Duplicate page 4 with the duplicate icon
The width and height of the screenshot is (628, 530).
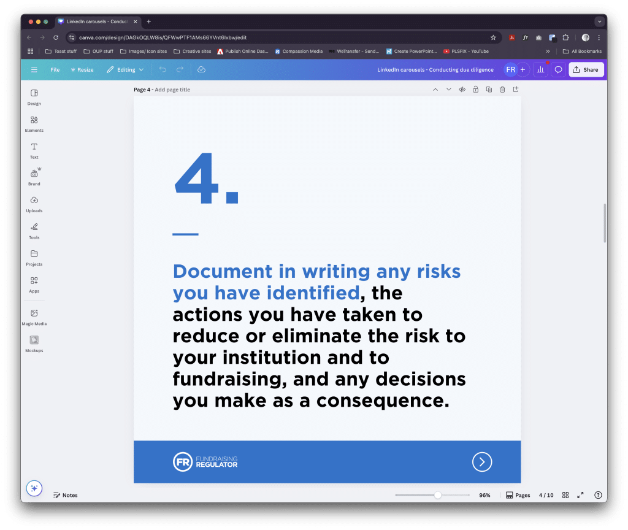[488, 89]
